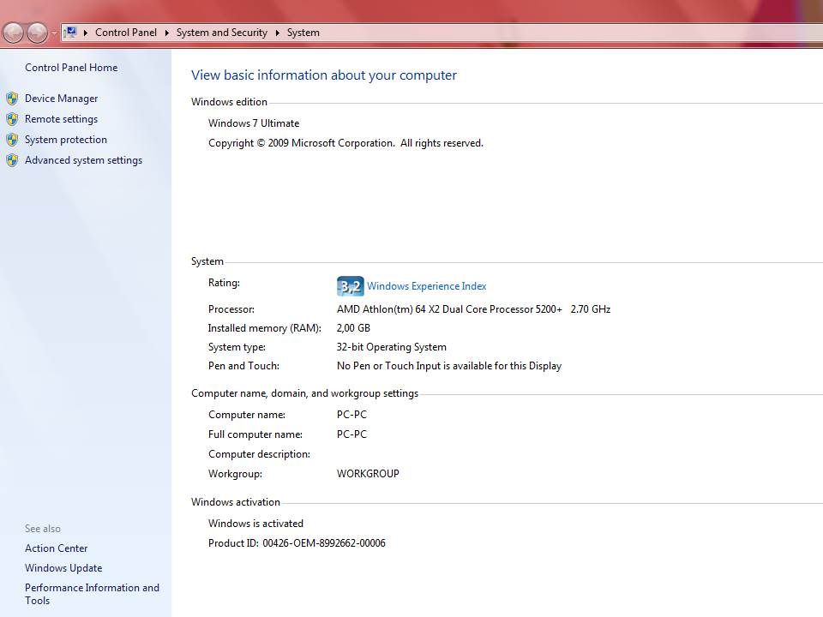Open Windows Experience Index link

pos(427,286)
